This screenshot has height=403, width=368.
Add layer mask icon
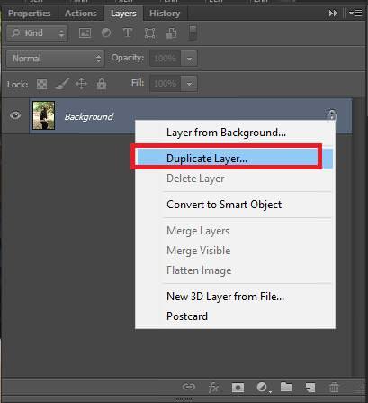238,388
